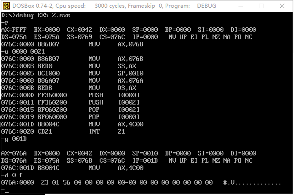Click the MOV DS,AX instruction line

pyautogui.click(x=69, y=88)
